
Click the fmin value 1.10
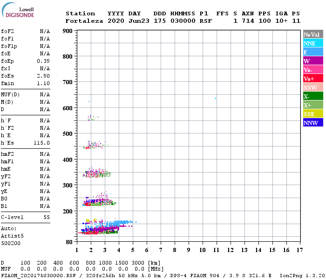[43, 83]
